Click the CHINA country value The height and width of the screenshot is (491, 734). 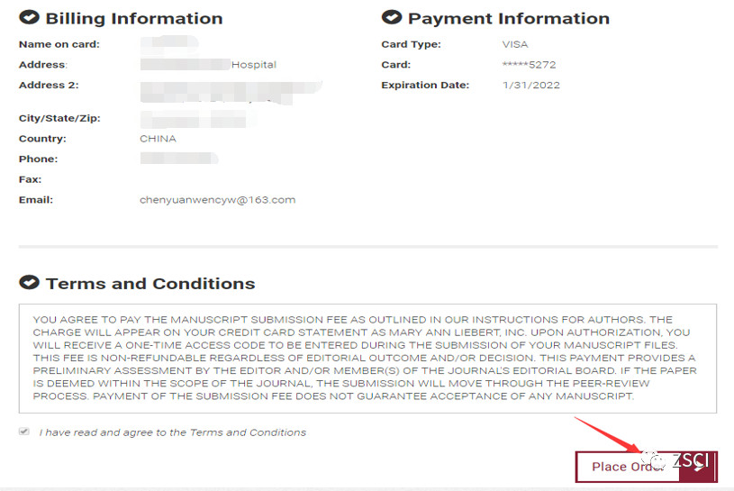(158, 139)
